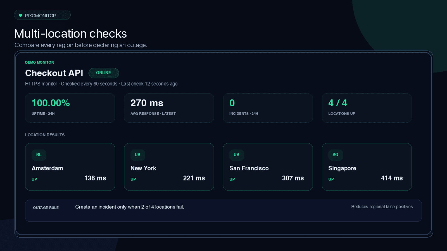Click the ONLINE status pill
The width and height of the screenshot is (447, 251).
coord(104,73)
